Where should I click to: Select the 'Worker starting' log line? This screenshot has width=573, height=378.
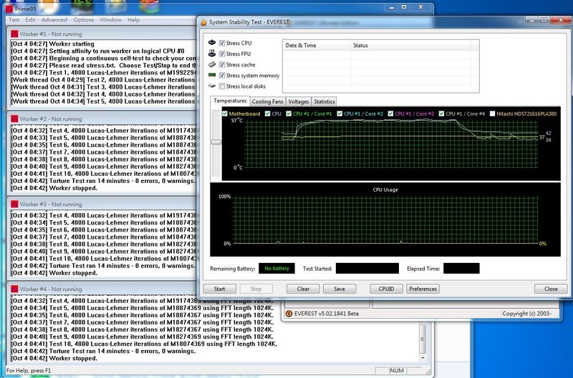pyautogui.click(x=52, y=44)
